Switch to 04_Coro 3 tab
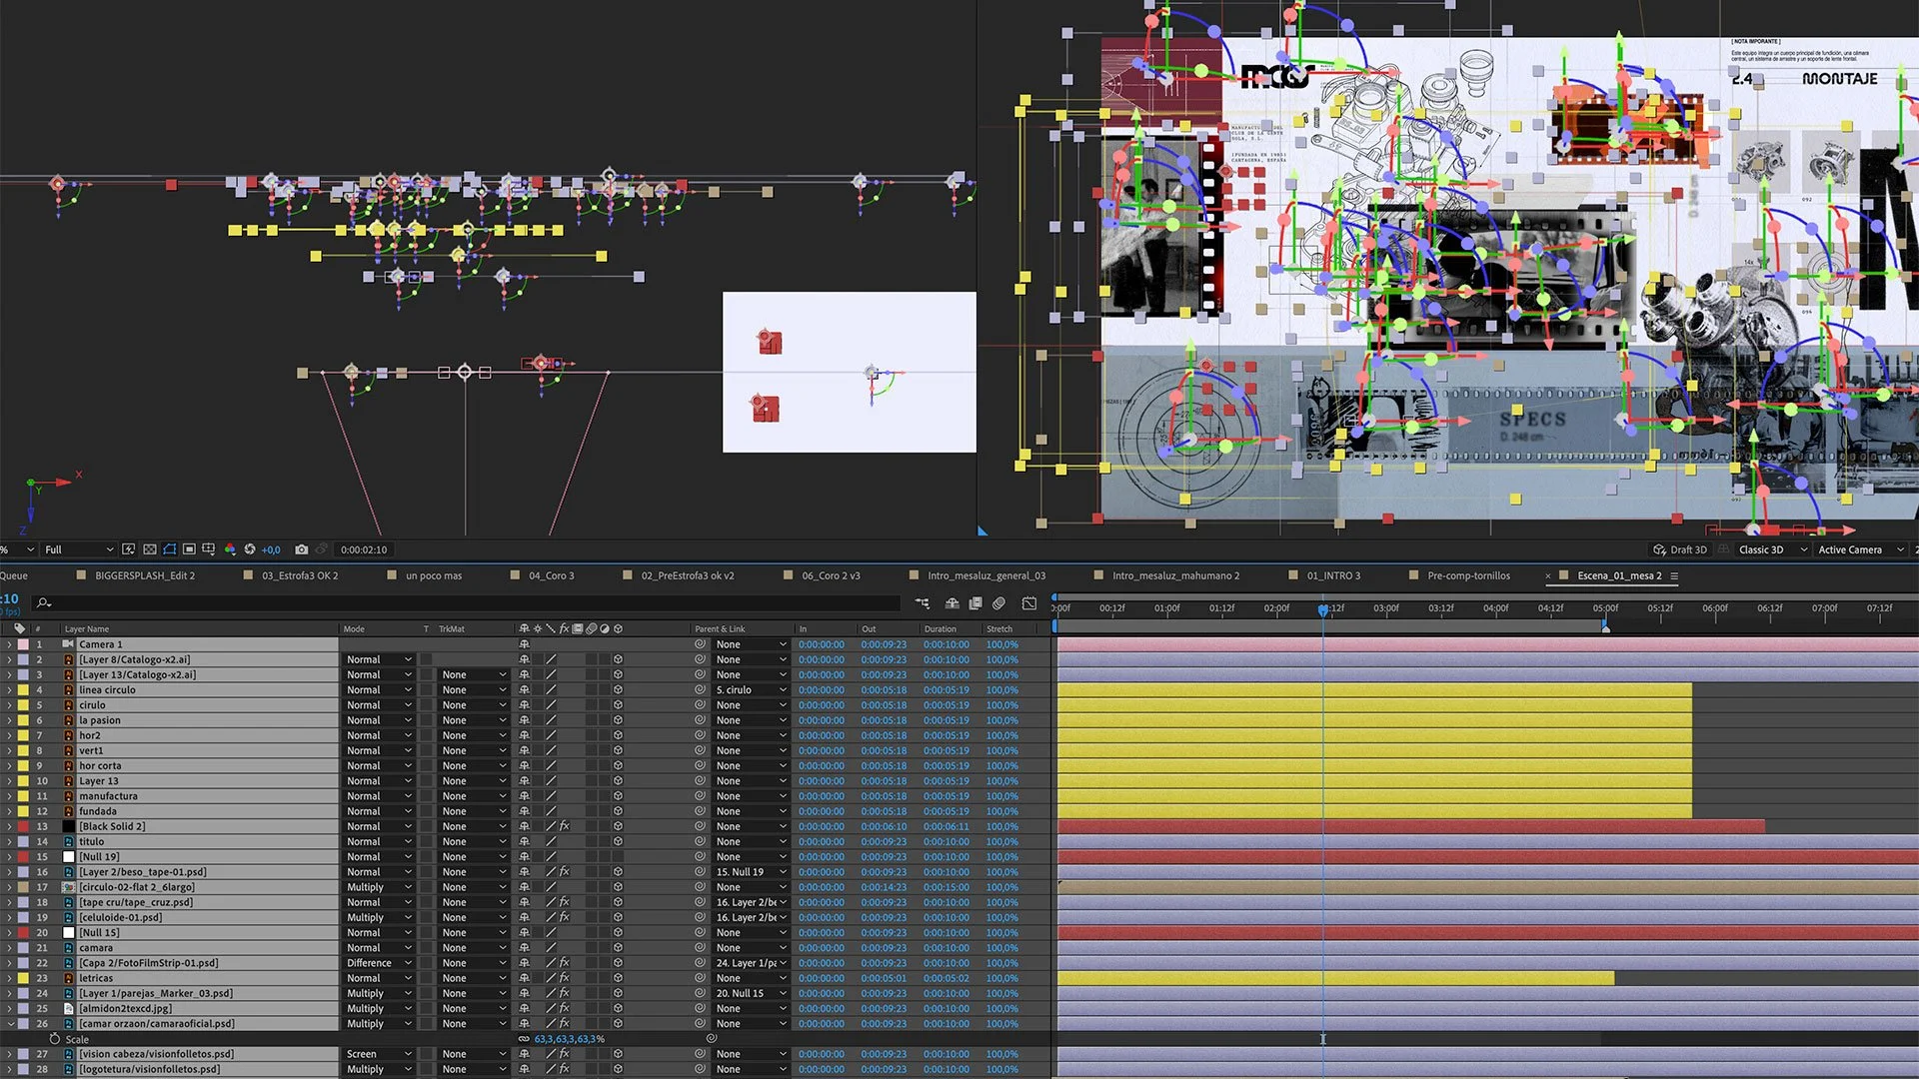1919x1079 pixels. click(x=551, y=575)
